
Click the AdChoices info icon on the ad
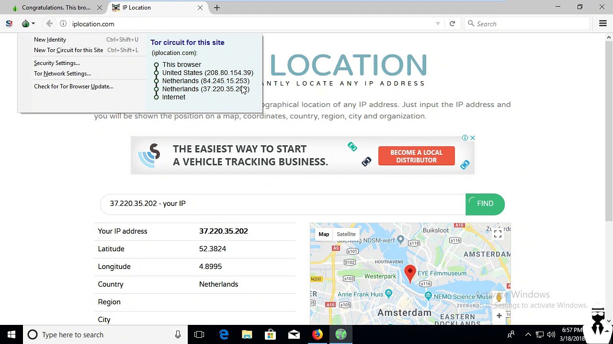click(x=465, y=138)
